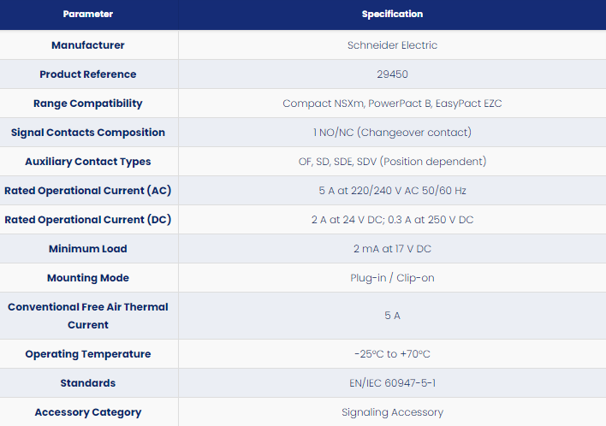
Task: Click the Signaling Accessory category value
Action: pyautogui.click(x=392, y=412)
